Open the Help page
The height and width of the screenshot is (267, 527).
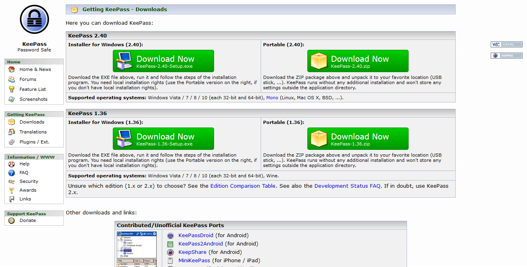24,164
